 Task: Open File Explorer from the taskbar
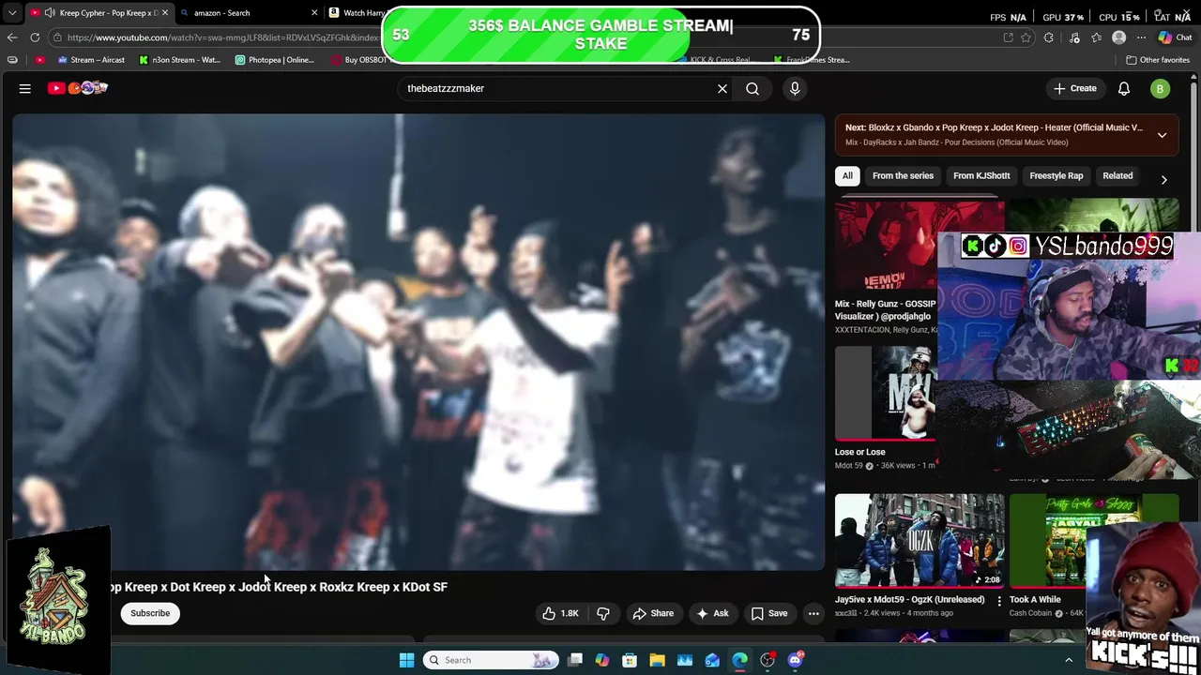(657, 660)
